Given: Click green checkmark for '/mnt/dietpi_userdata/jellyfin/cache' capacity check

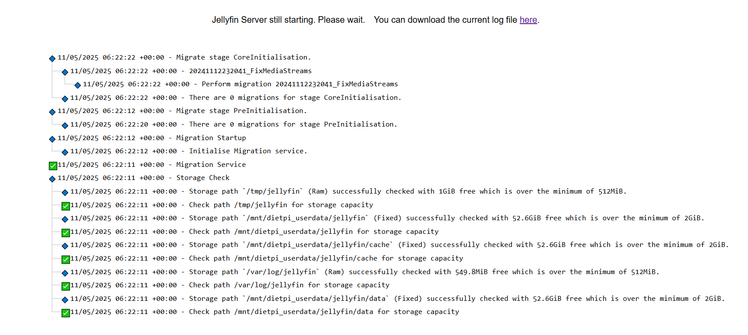Looking at the screenshot, I should 66,259.
